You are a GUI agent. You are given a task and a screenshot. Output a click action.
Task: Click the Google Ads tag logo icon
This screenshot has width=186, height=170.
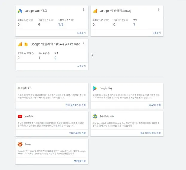[20, 11]
